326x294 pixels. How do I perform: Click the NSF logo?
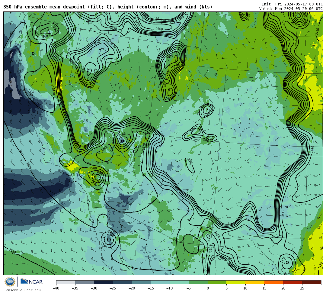point(10,282)
